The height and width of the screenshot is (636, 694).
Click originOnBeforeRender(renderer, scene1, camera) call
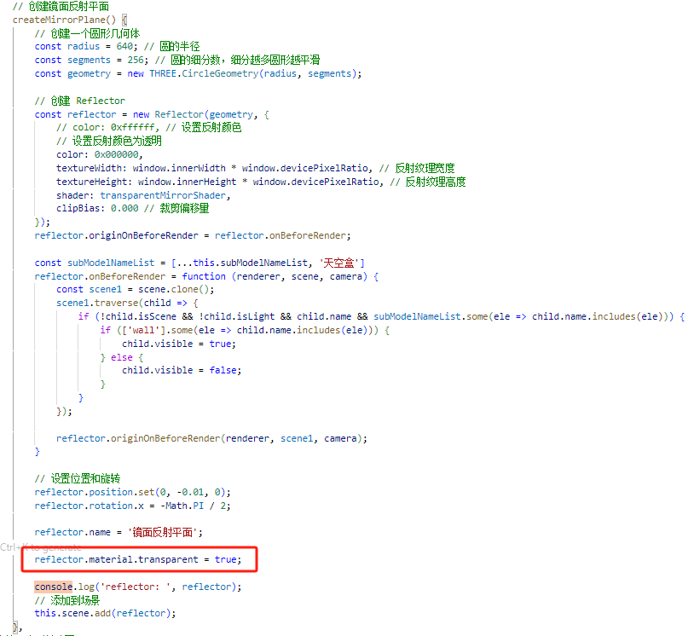[211, 438]
